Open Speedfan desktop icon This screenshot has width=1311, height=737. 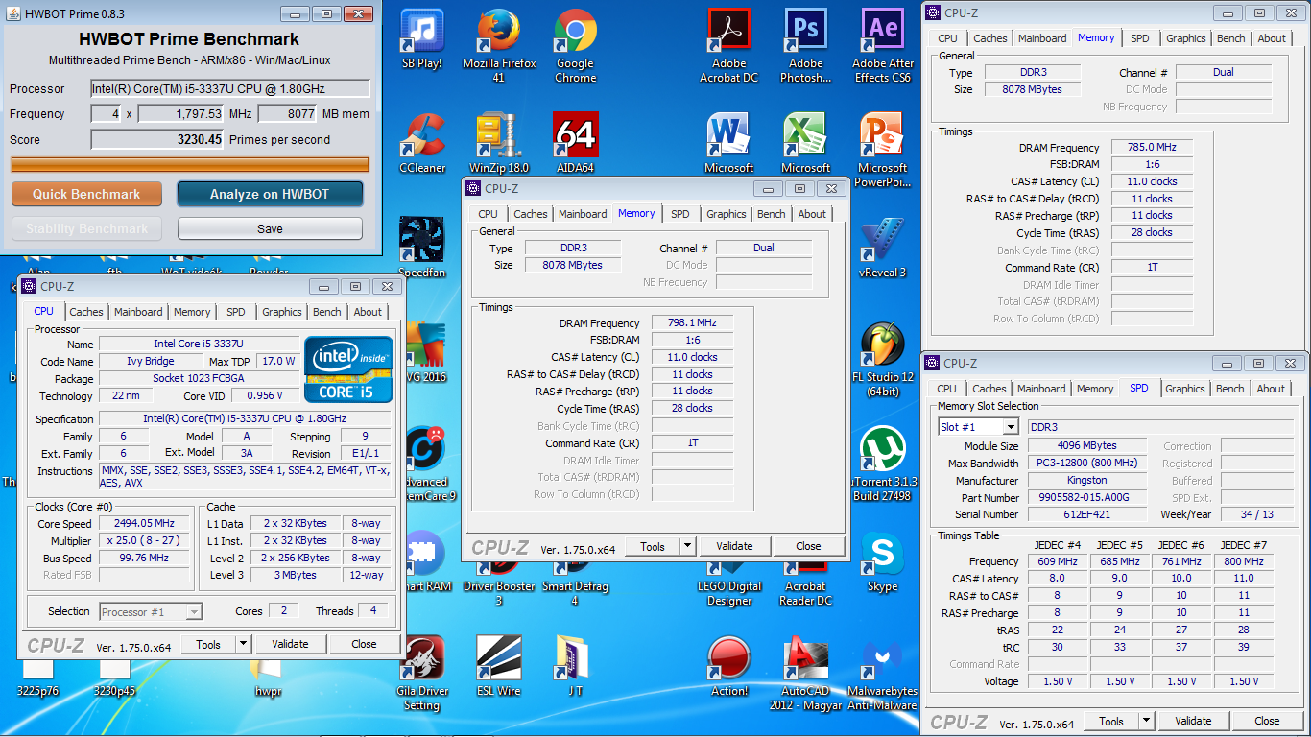click(x=422, y=248)
